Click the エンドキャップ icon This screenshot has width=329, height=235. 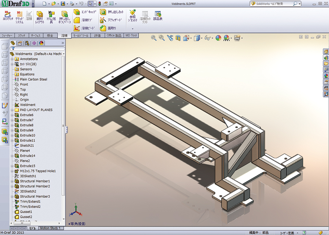click(77, 12)
